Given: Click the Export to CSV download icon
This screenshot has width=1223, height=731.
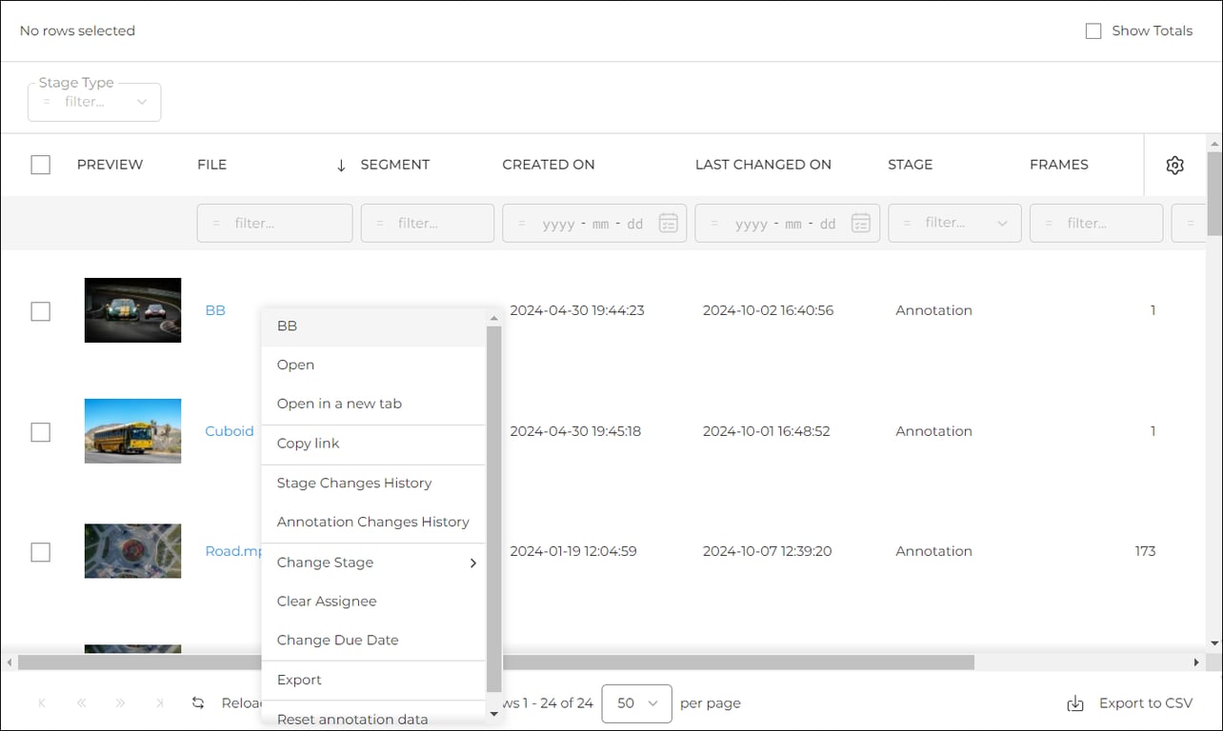Looking at the screenshot, I should (1075, 703).
